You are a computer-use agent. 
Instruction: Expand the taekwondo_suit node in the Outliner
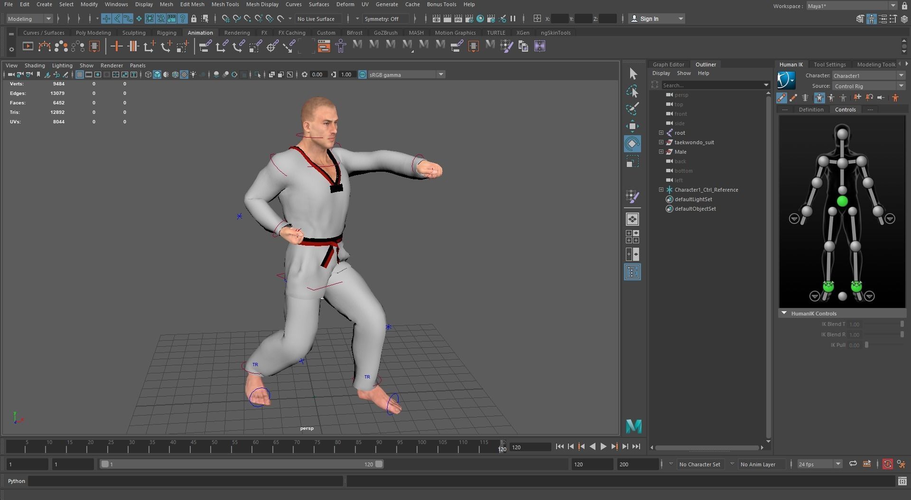click(661, 142)
